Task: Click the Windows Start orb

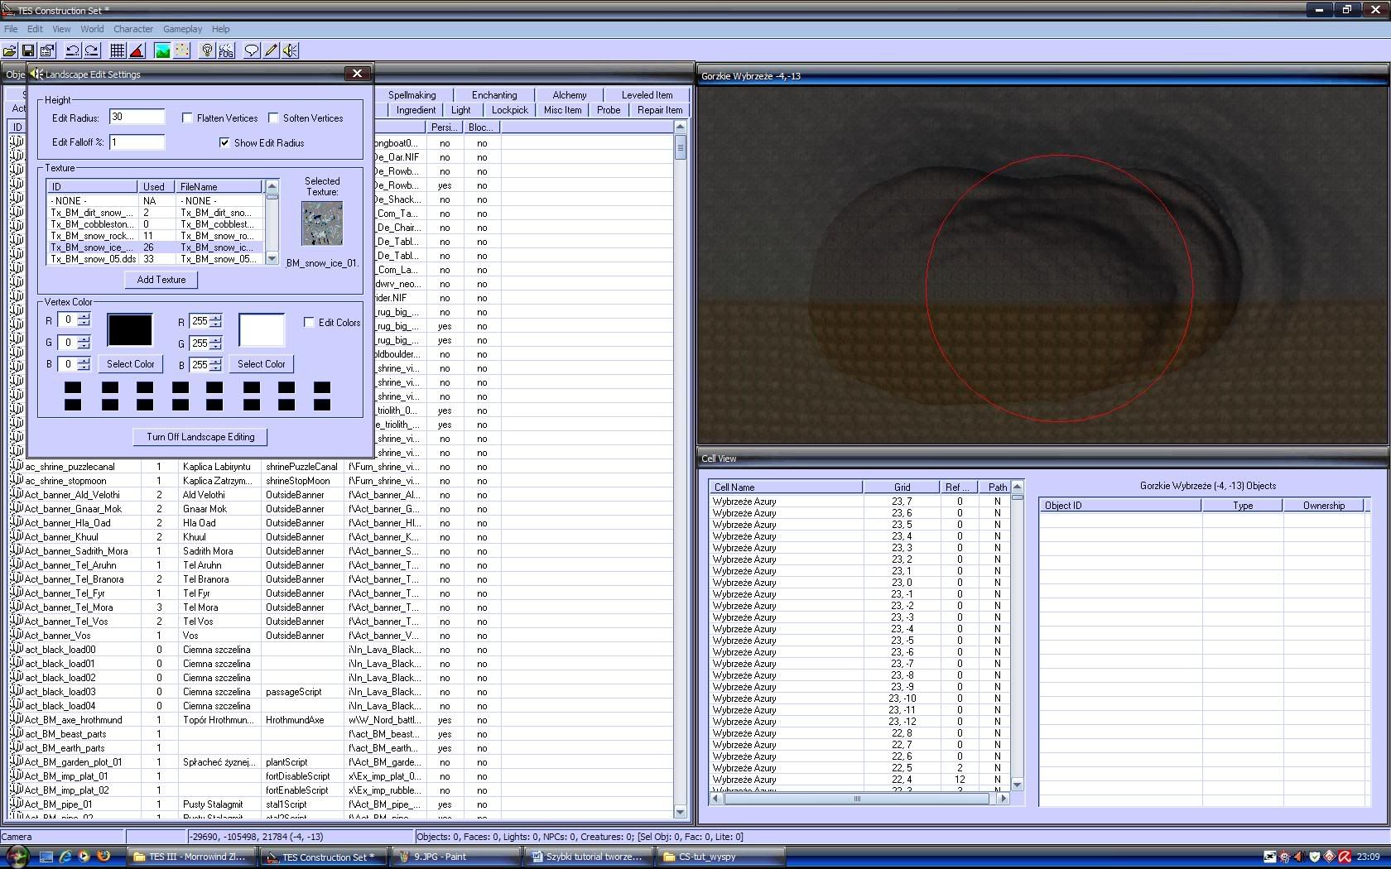Action: 17,857
